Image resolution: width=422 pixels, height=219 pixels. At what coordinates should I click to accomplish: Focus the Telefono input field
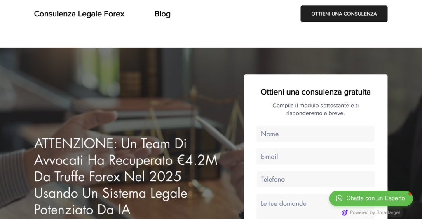click(x=315, y=179)
